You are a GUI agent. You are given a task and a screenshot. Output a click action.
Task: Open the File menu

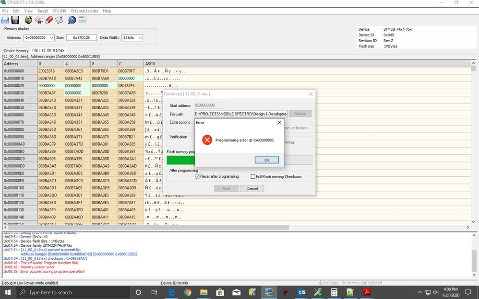[5, 11]
